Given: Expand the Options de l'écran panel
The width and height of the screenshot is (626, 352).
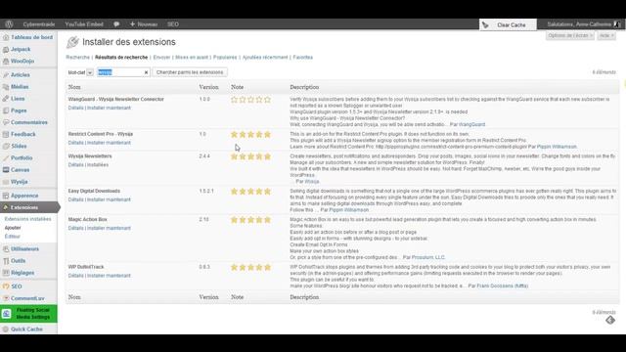Looking at the screenshot, I should (x=569, y=35).
